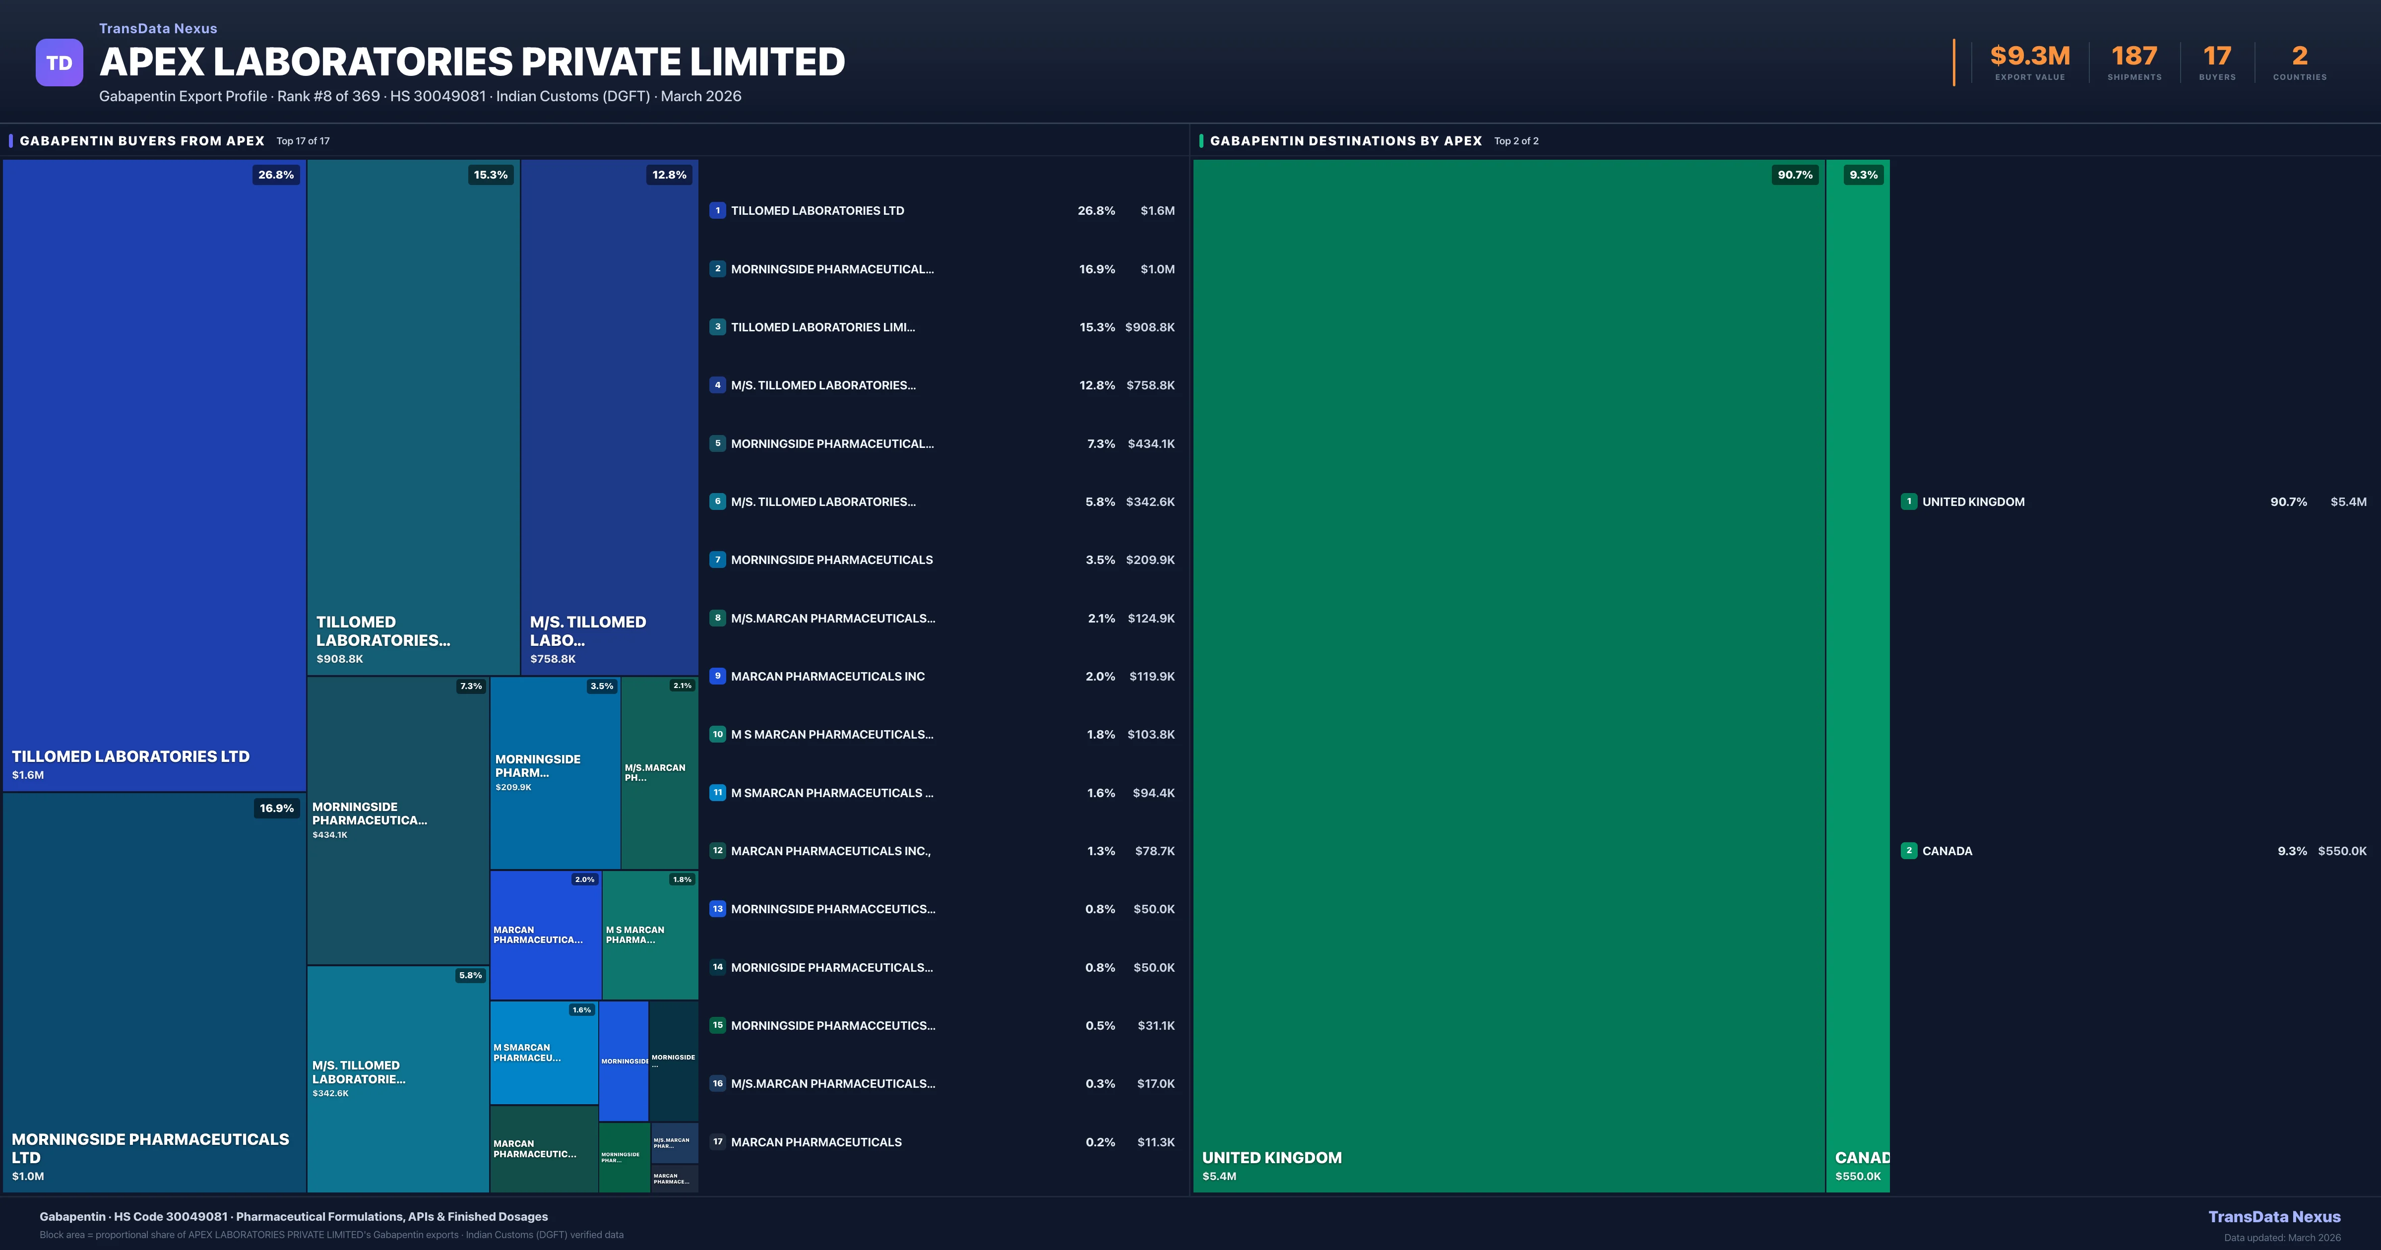2381x1250 pixels.
Task: Click rank badge 2 beside Canada
Action: tap(1909, 851)
